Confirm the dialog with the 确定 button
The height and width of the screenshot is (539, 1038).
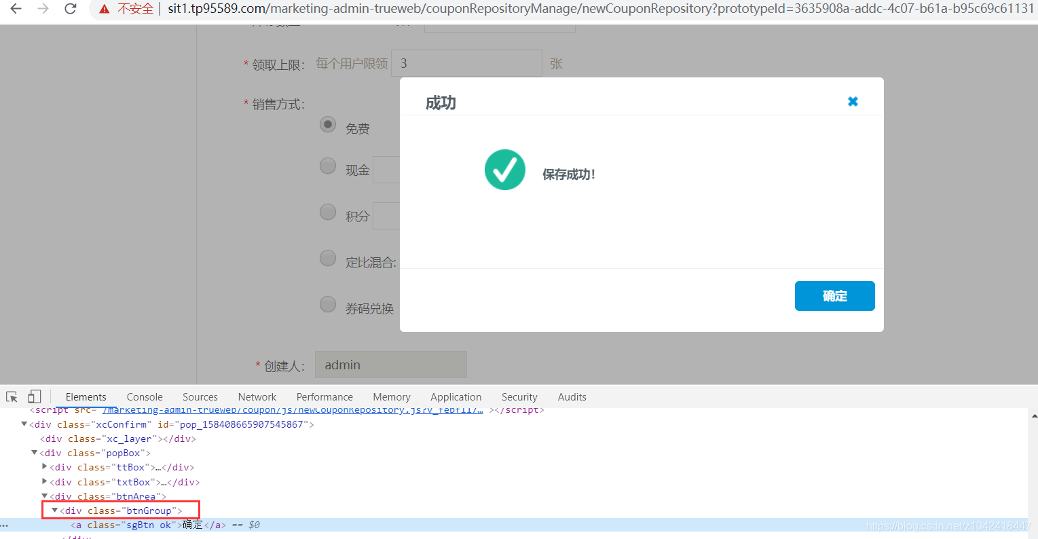tap(834, 296)
